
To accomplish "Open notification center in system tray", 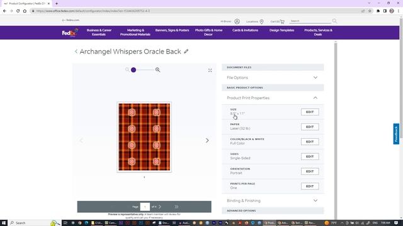I will [396, 223].
